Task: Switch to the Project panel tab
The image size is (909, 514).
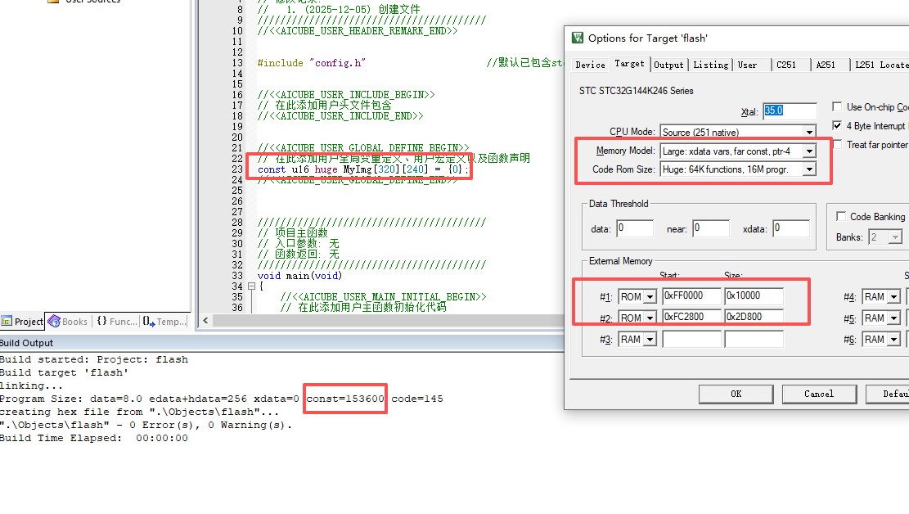Action: coord(23,321)
